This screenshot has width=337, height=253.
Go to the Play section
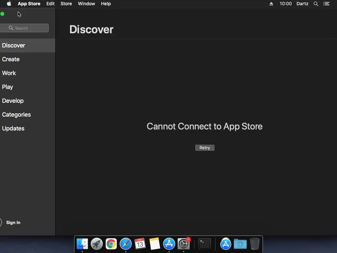[x=28, y=87]
